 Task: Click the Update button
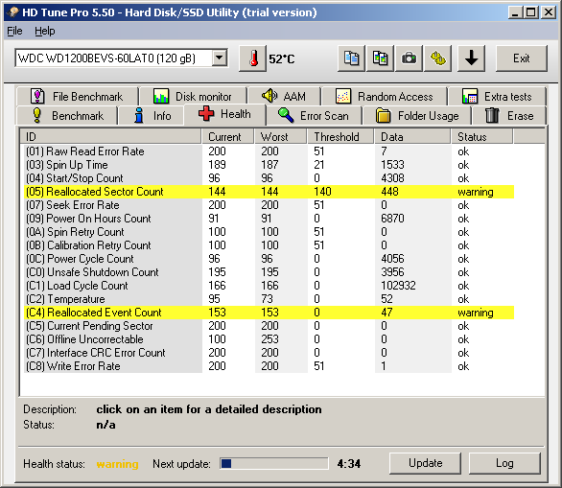pos(425,463)
